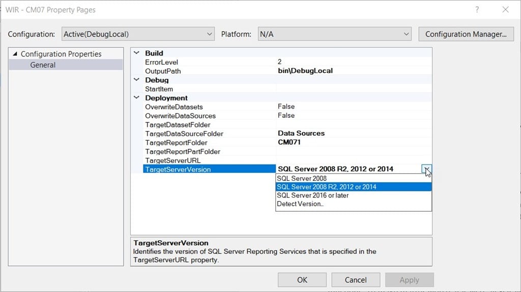This screenshot has height=292, width=521.
Task: Choose Detect Version... option
Action: pos(354,204)
